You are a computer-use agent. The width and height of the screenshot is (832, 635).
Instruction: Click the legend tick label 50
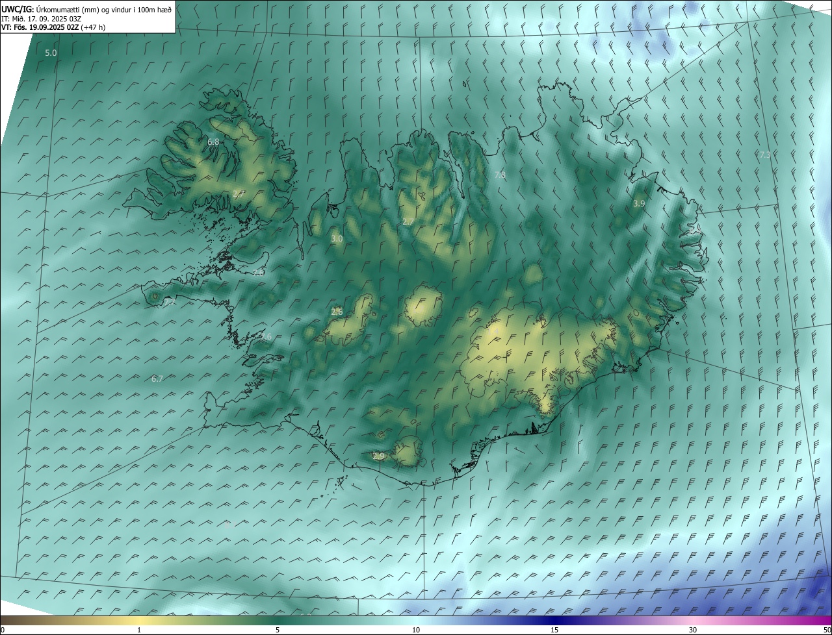pyautogui.click(x=827, y=630)
